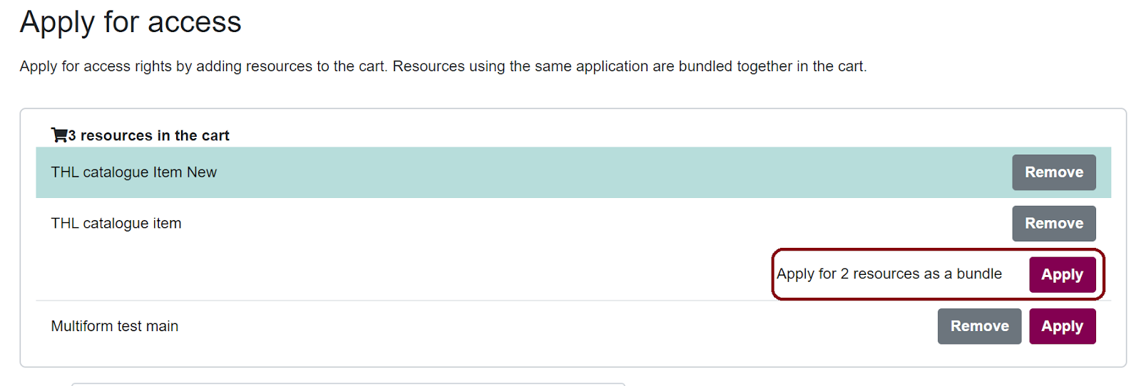Remove THL catalogue Item New from cart
The height and width of the screenshot is (386, 1141).
[1053, 172]
